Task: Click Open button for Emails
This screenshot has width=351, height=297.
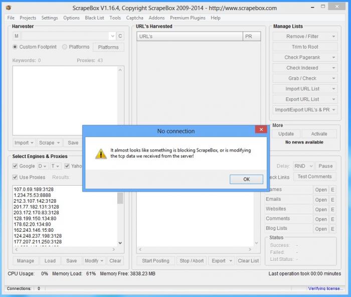Action: pyautogui.click(x=321, y=200)
